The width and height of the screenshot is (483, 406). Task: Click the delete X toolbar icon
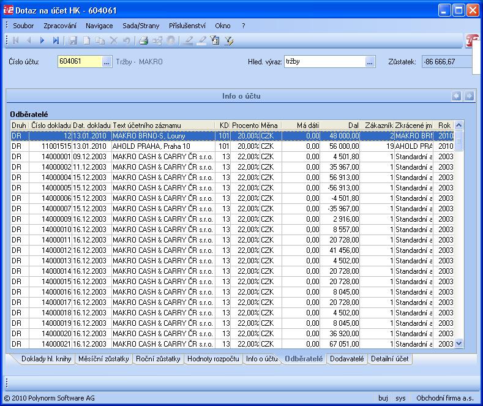(114, 40)
